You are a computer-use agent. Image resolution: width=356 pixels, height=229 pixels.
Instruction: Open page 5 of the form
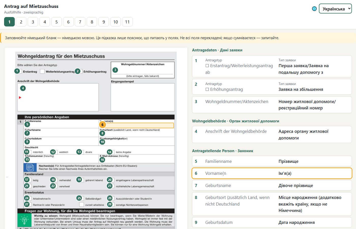(56, 22)
